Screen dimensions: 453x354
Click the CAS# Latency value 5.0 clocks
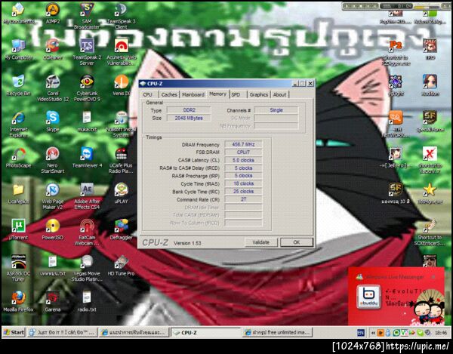point(243,160)
